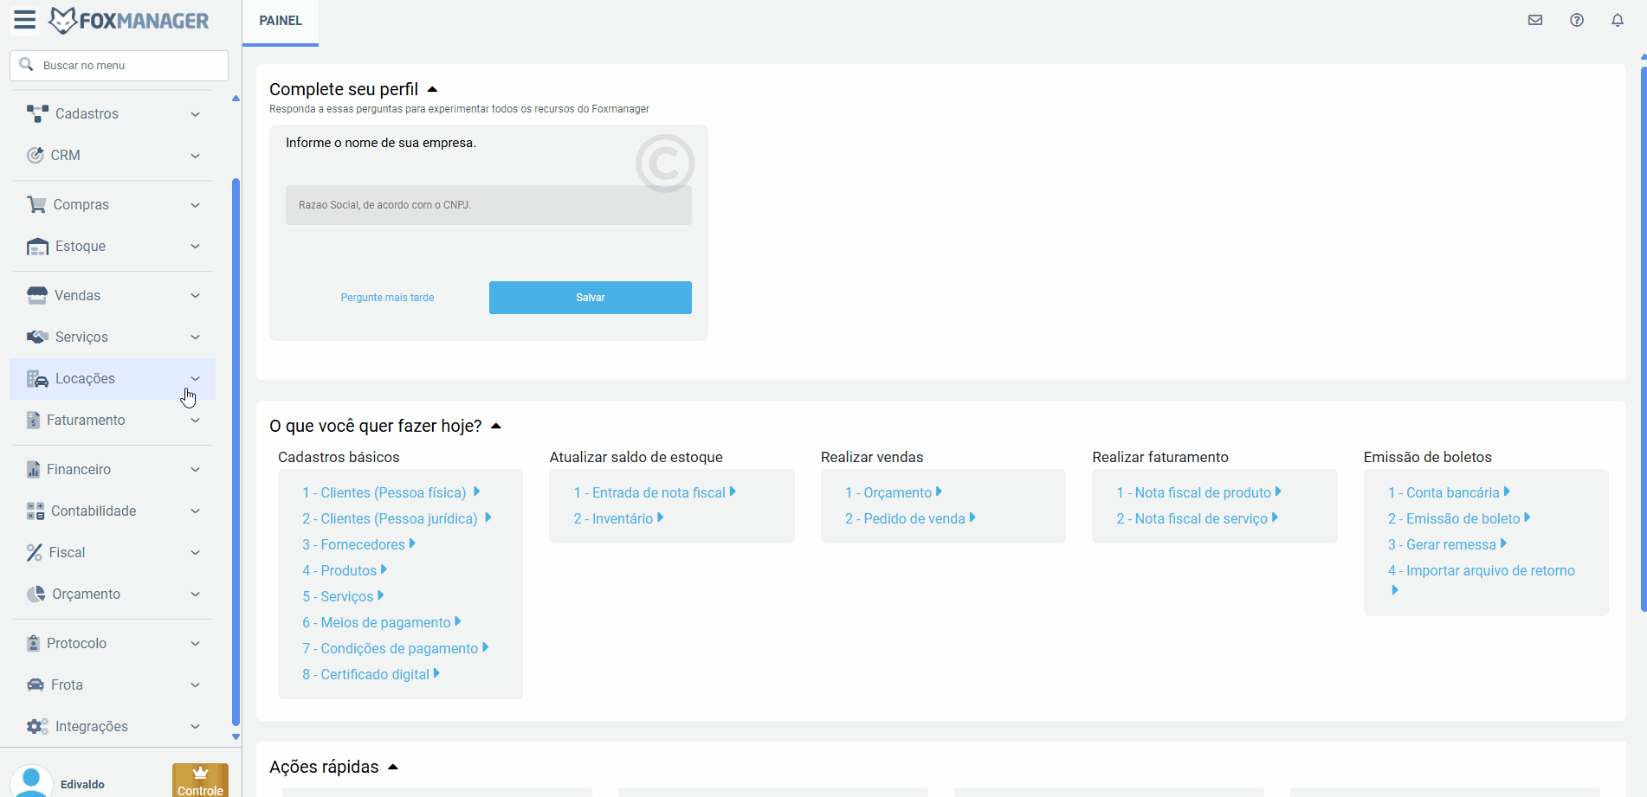1647x797 pixels.
Task: Open the Fiscal menu item
Action: [113, 552]
